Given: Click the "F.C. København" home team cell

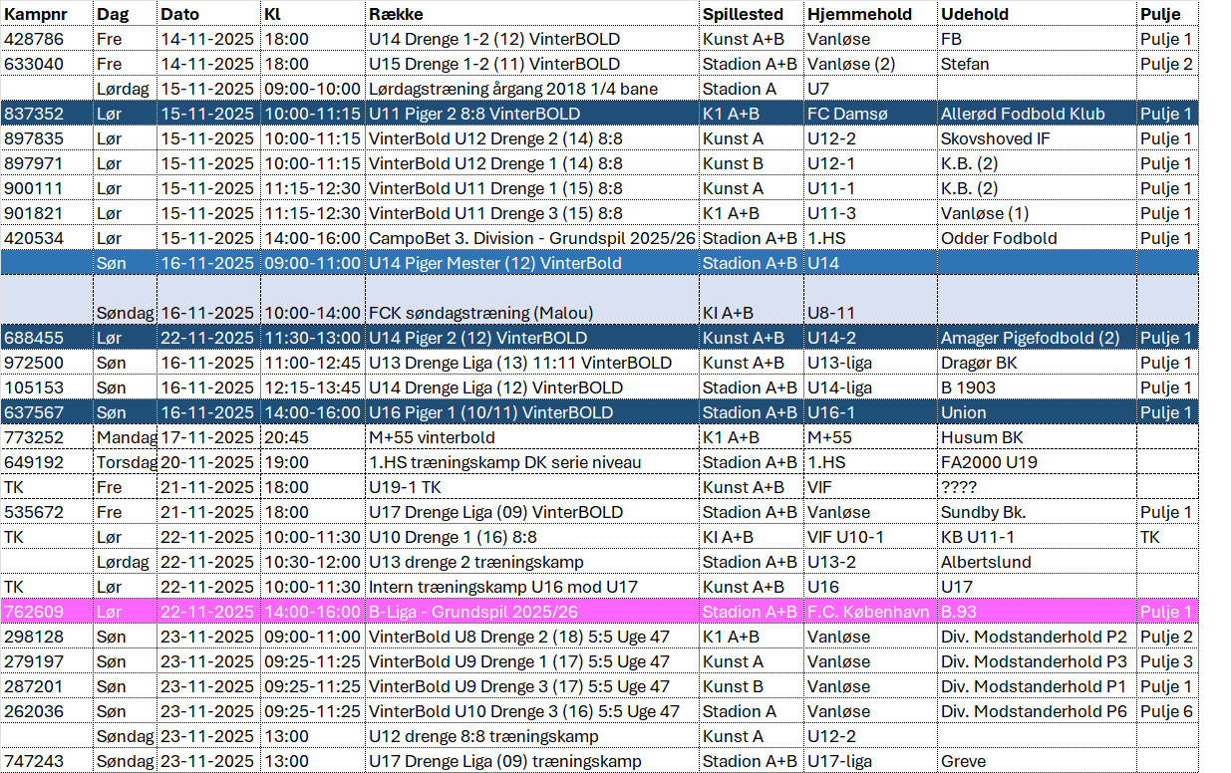Looking at the screenshot, I should coord(867,612).
